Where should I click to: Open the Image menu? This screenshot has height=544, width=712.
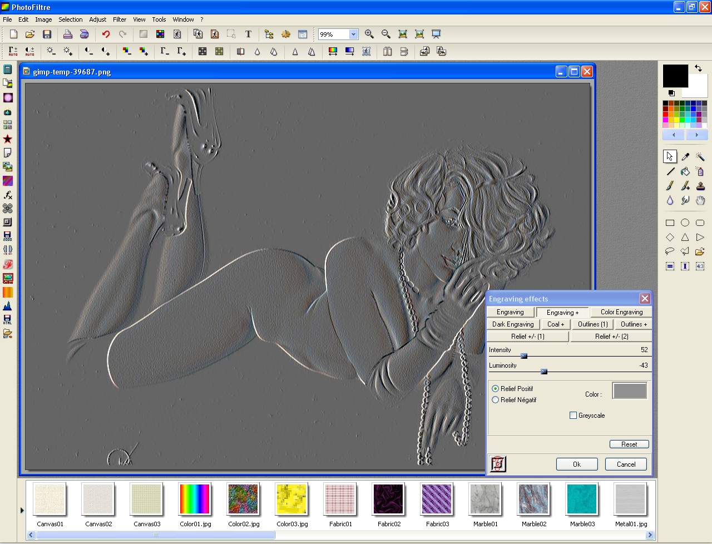[x=43, y=19]
